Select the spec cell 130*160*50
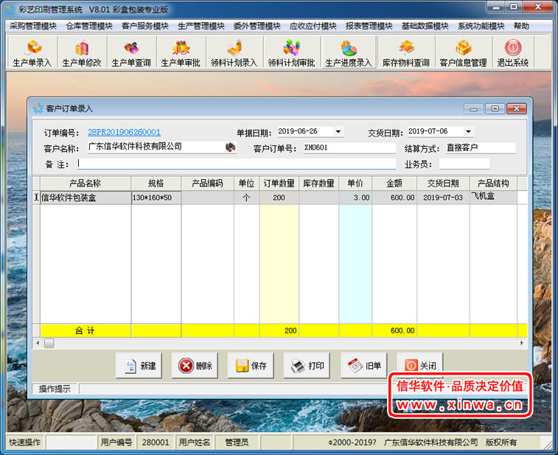558x455 pixels. [156, 198]
